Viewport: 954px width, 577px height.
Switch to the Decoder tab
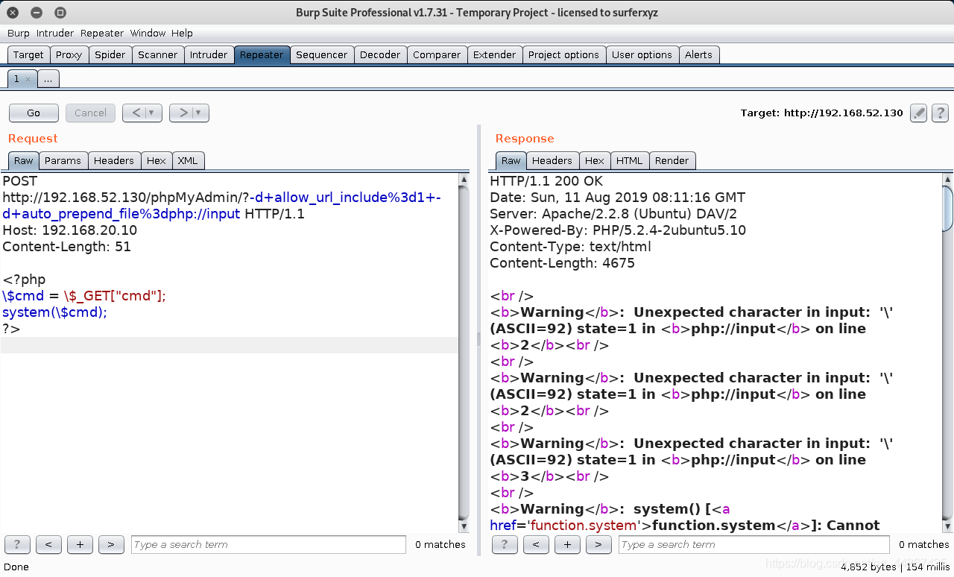tap(380, 55)
